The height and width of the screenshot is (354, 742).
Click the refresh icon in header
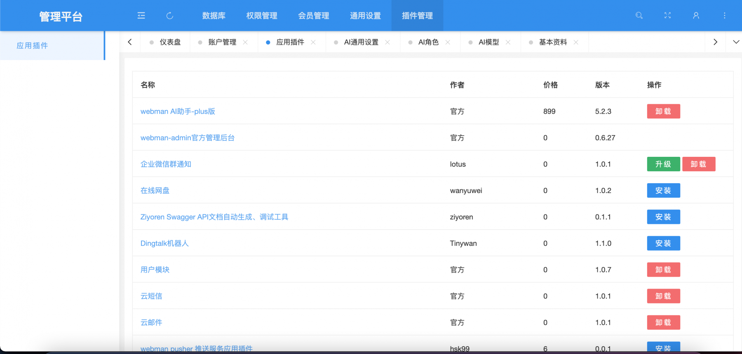(x=169, y=16)
